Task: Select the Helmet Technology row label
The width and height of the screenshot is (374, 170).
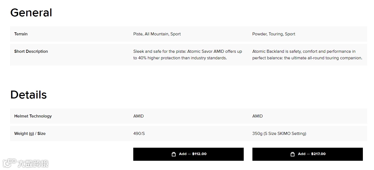Action: coord(33,116)
